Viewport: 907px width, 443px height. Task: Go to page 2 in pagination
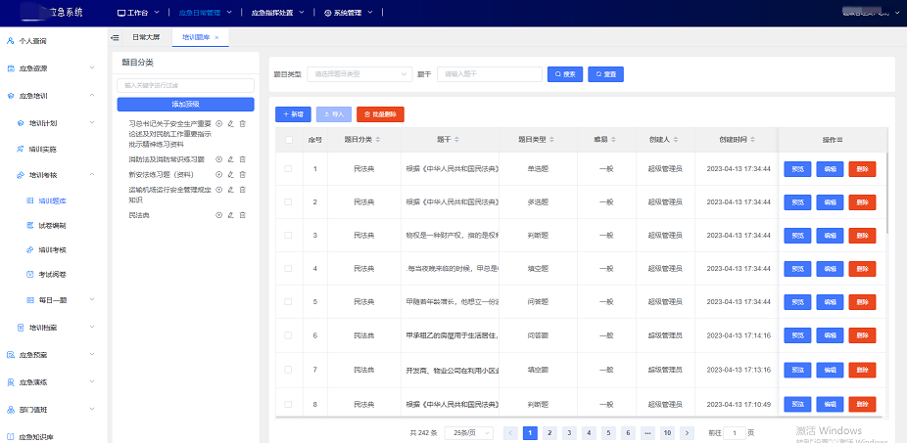pos(550,433)
